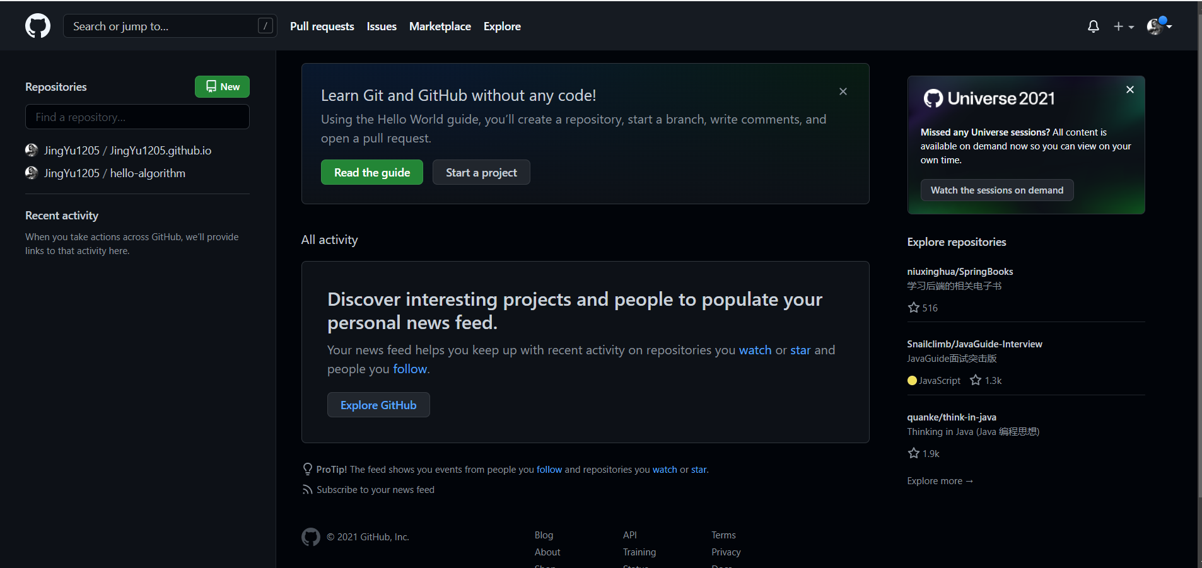Follow the follow link in news feed text
Image resolution: width=1202 pixels, height=568 pixels.
(x=410, y=369)
